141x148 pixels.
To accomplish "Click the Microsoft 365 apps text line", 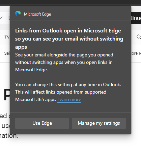I will coord(36,100).
